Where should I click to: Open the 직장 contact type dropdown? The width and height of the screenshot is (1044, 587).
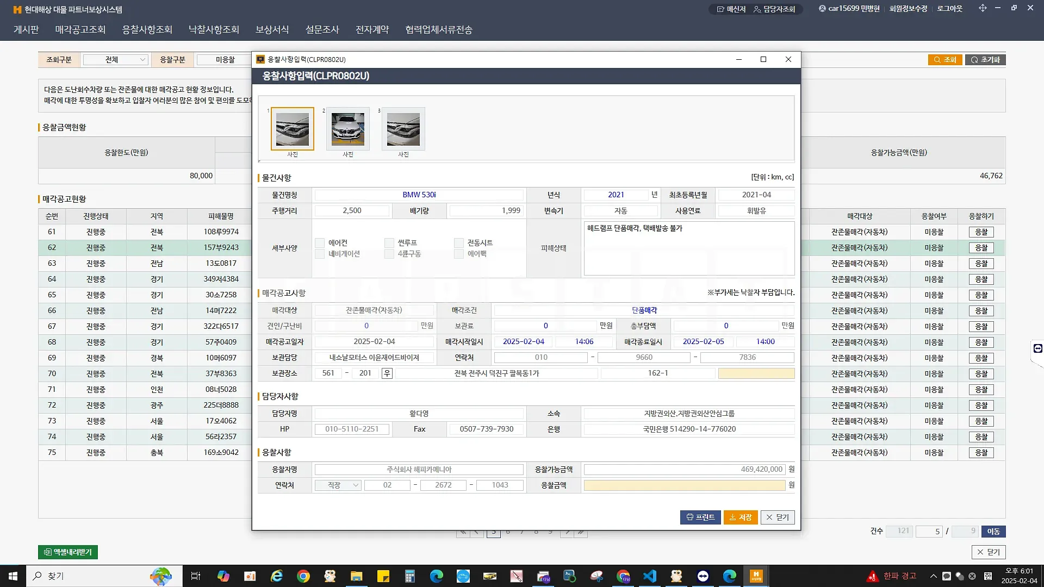tap(338, 485)
